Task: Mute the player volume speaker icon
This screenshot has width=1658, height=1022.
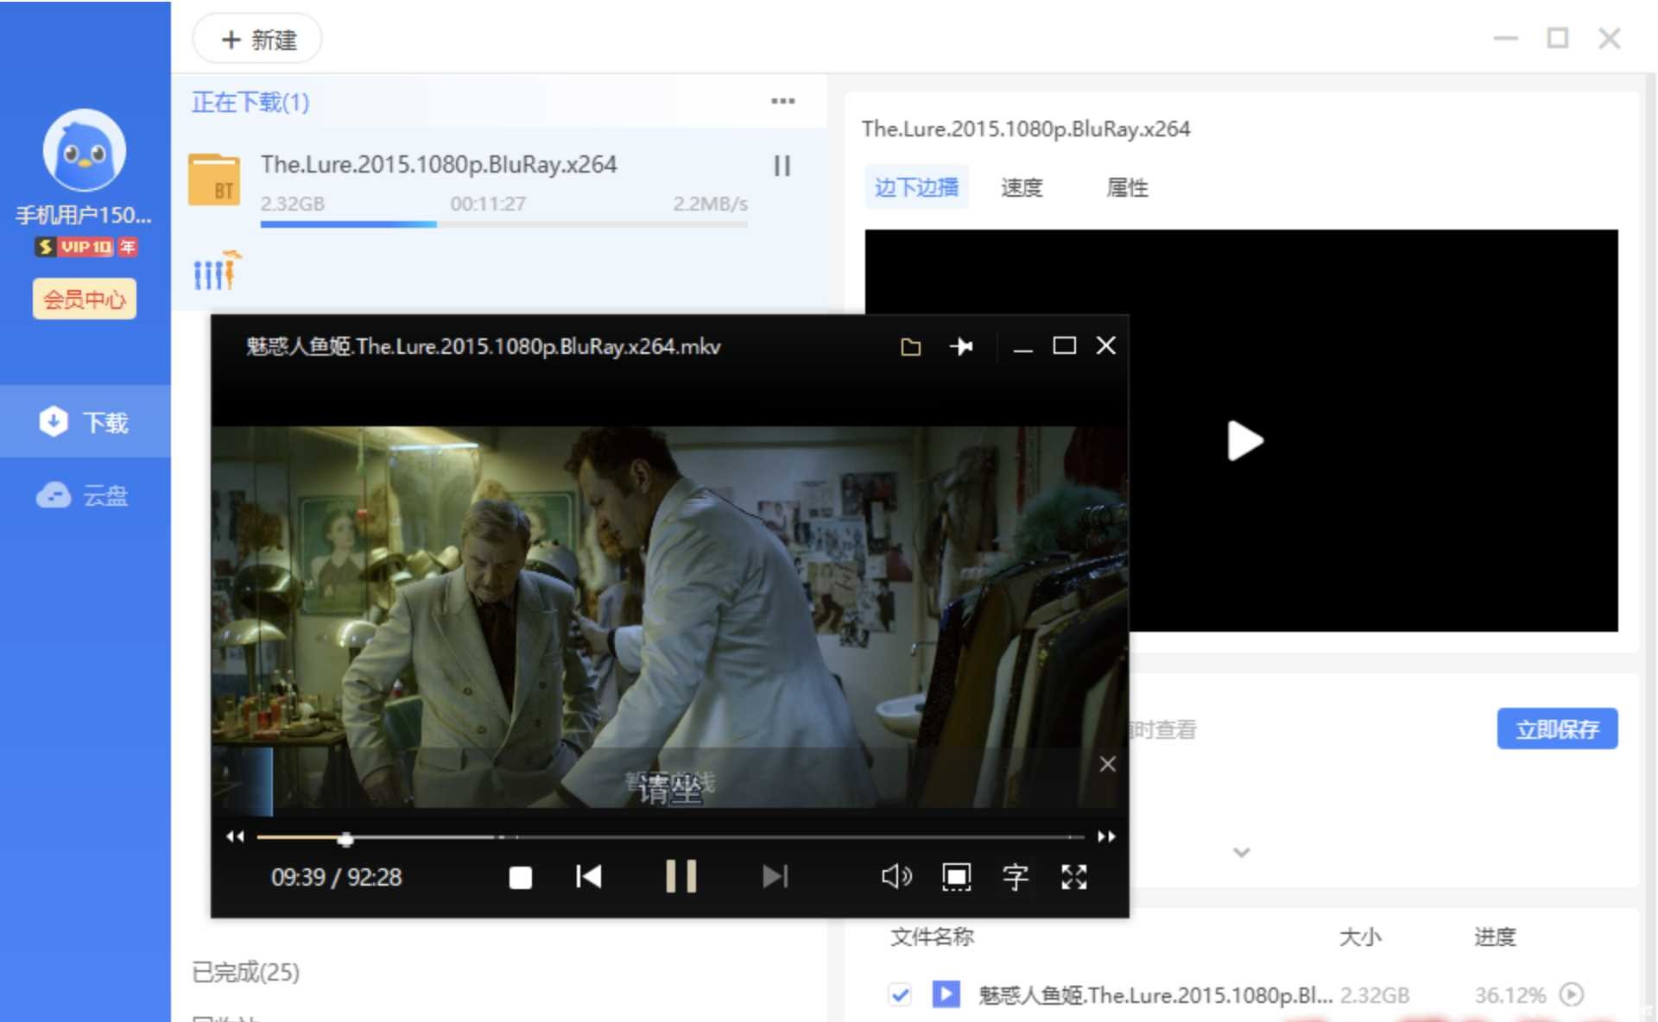Action: 896,877
